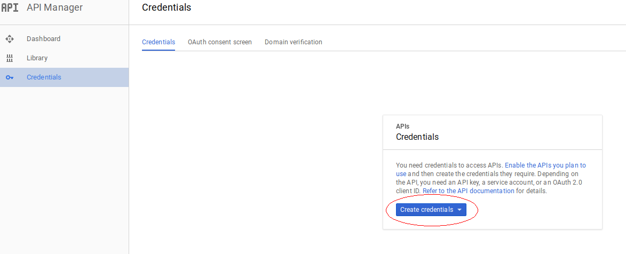The image size is (626, 254).
Task: Click the Dashboard diamond icon in sidebar
Action: click(x=9, y=39)
